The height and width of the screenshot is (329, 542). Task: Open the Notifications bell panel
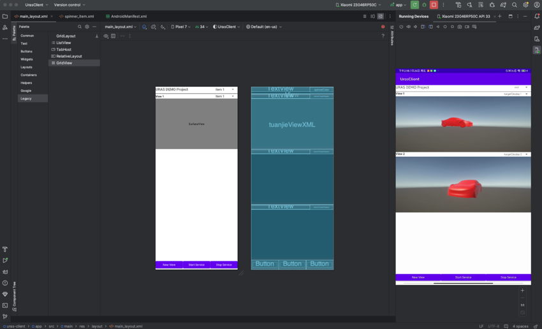[537, 17]
